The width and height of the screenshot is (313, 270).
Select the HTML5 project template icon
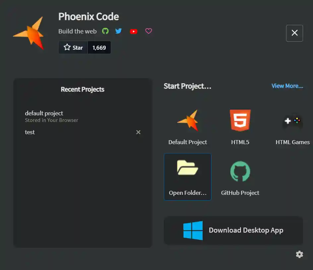tap(240, 120)
